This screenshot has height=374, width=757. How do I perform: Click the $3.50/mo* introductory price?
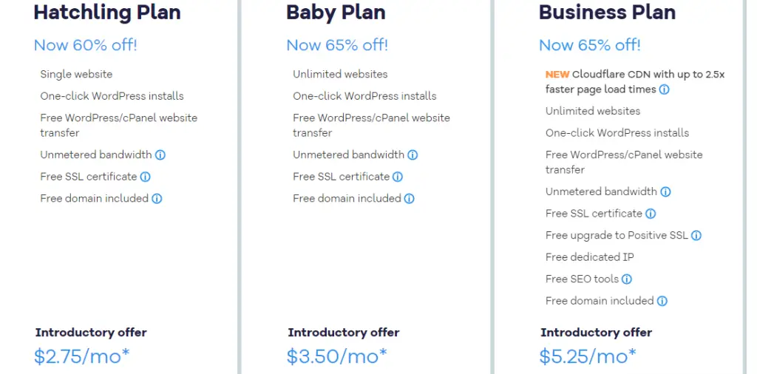(337, 356)
